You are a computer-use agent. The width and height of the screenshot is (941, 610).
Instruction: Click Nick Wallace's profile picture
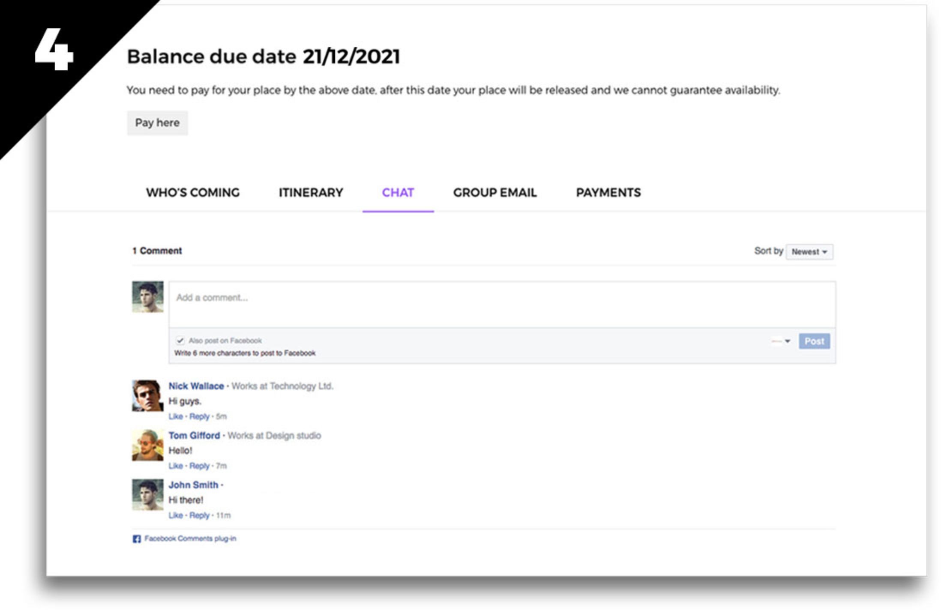[x=147, y=396]
